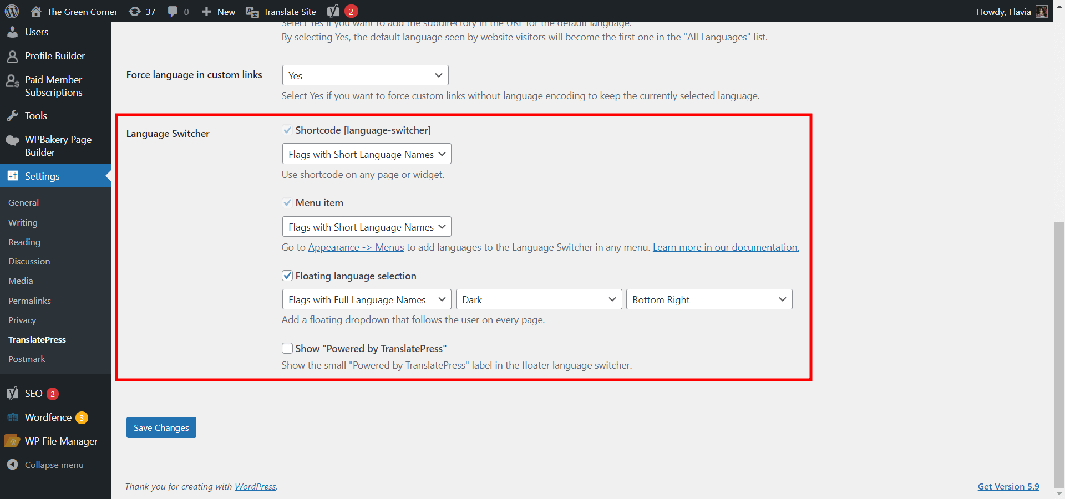
Task: Click the Users icon in the sidebar
Action: point(12,32)
